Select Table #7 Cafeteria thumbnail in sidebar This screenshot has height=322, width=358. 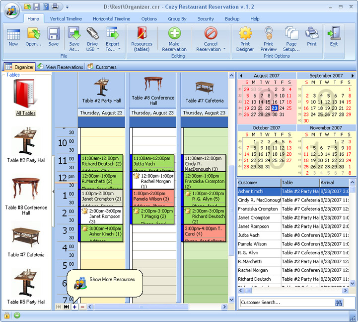tap(26, 236)
